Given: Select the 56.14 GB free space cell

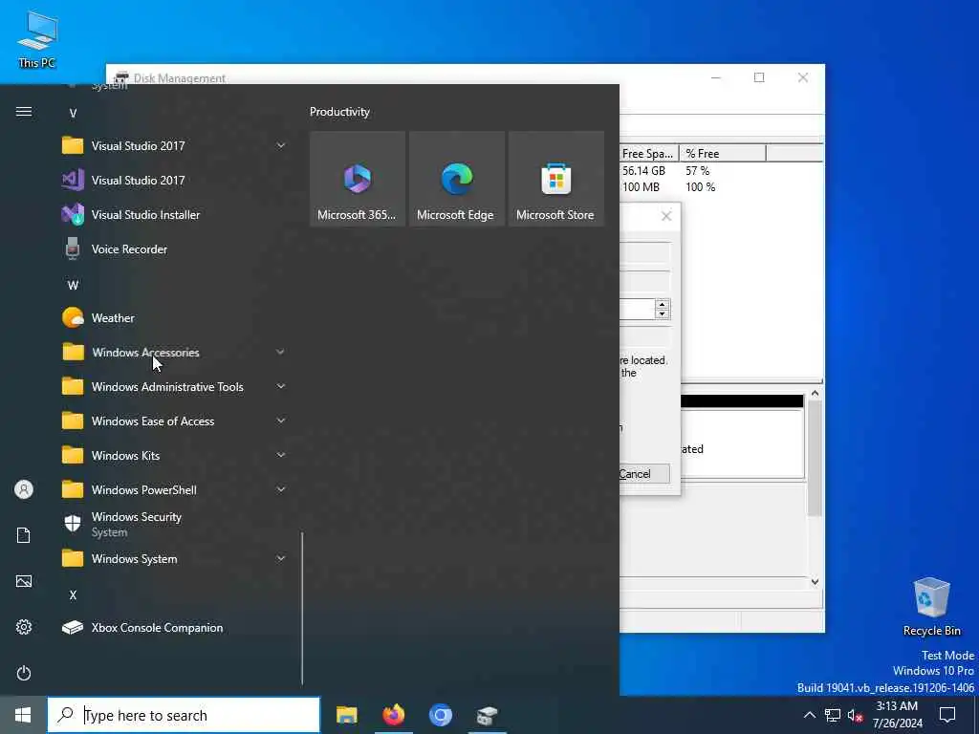Looking at the screenshot, I should coord(643,170).
